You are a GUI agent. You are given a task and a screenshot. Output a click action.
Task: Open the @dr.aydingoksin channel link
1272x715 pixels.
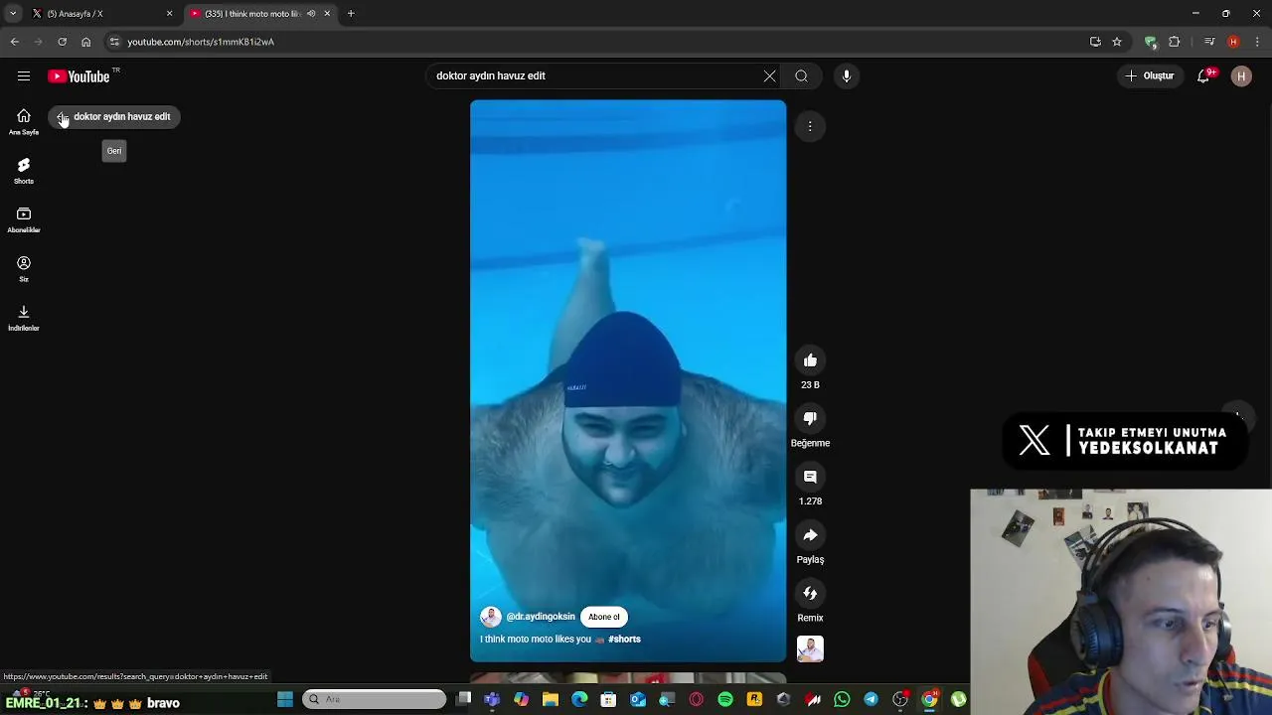[x=541, y=617]
